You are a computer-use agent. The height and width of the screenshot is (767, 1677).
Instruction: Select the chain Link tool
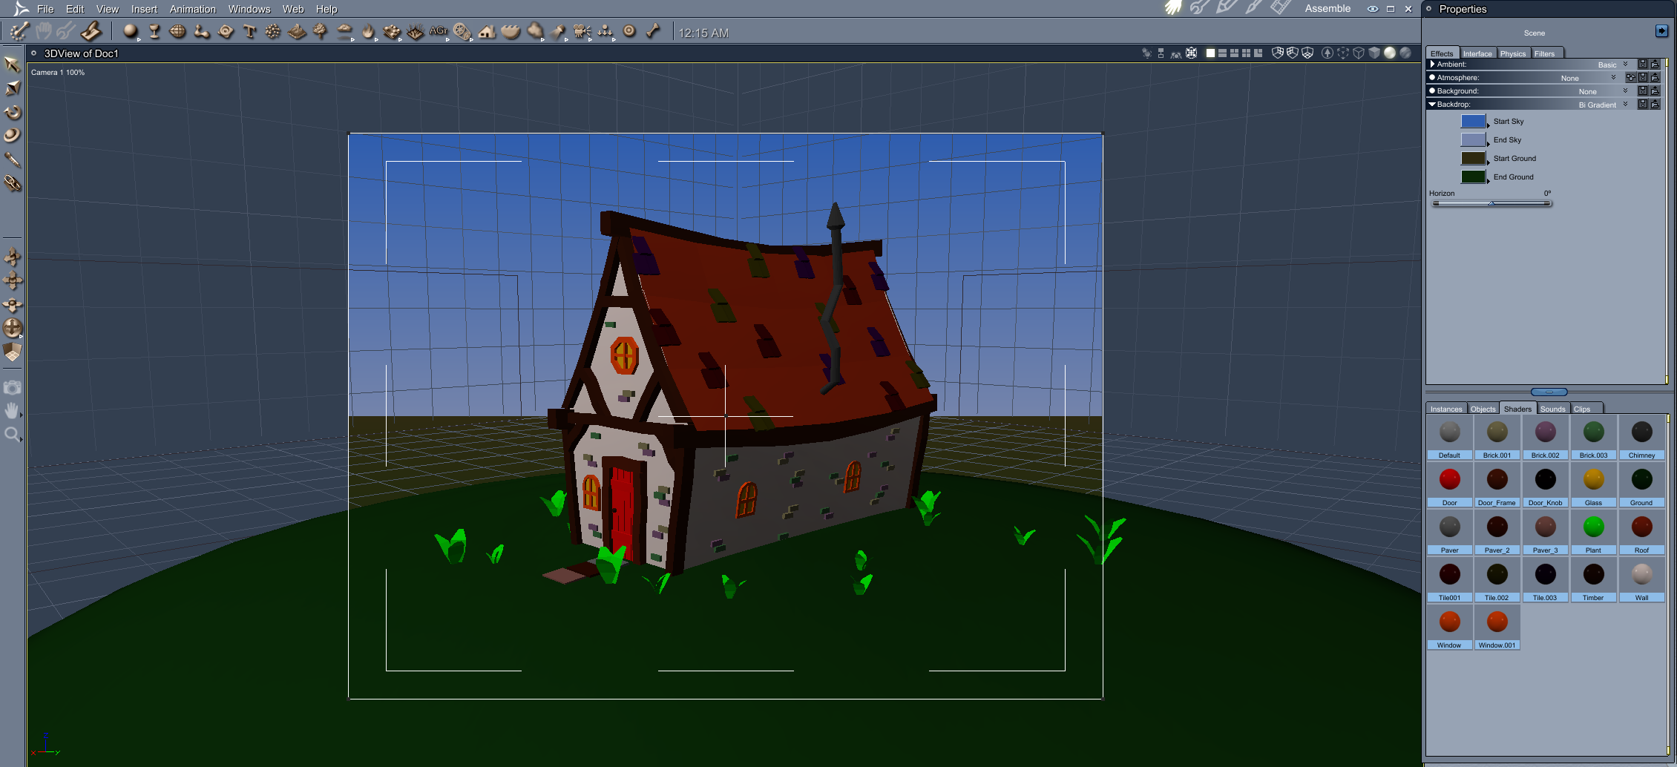click(13, 183)
